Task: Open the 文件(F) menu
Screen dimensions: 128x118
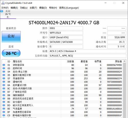Action: (x=5, y=8)
